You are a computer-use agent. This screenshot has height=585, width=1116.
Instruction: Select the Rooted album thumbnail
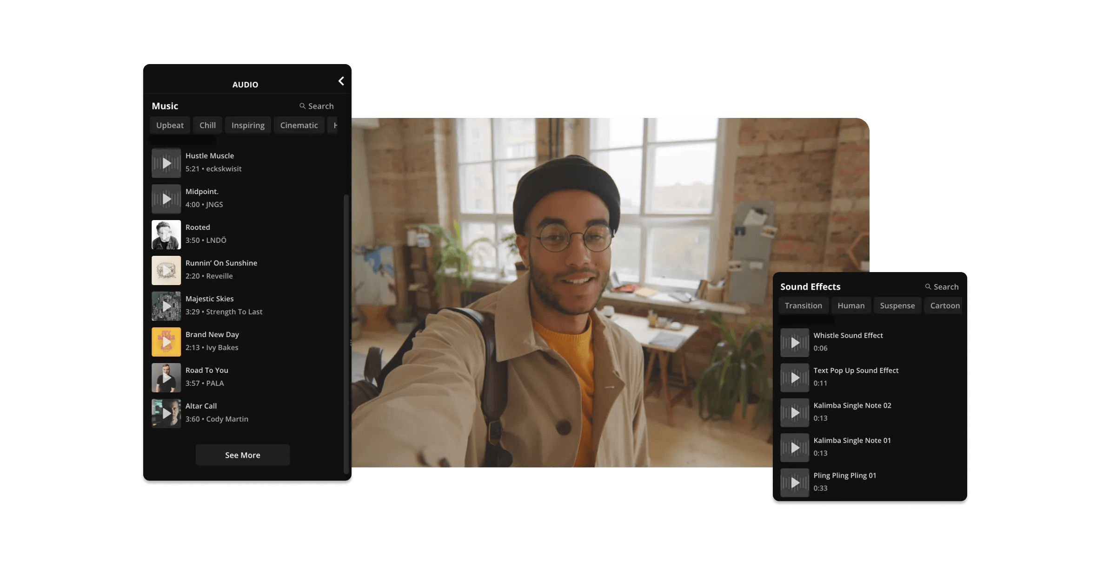click(166, 234)
